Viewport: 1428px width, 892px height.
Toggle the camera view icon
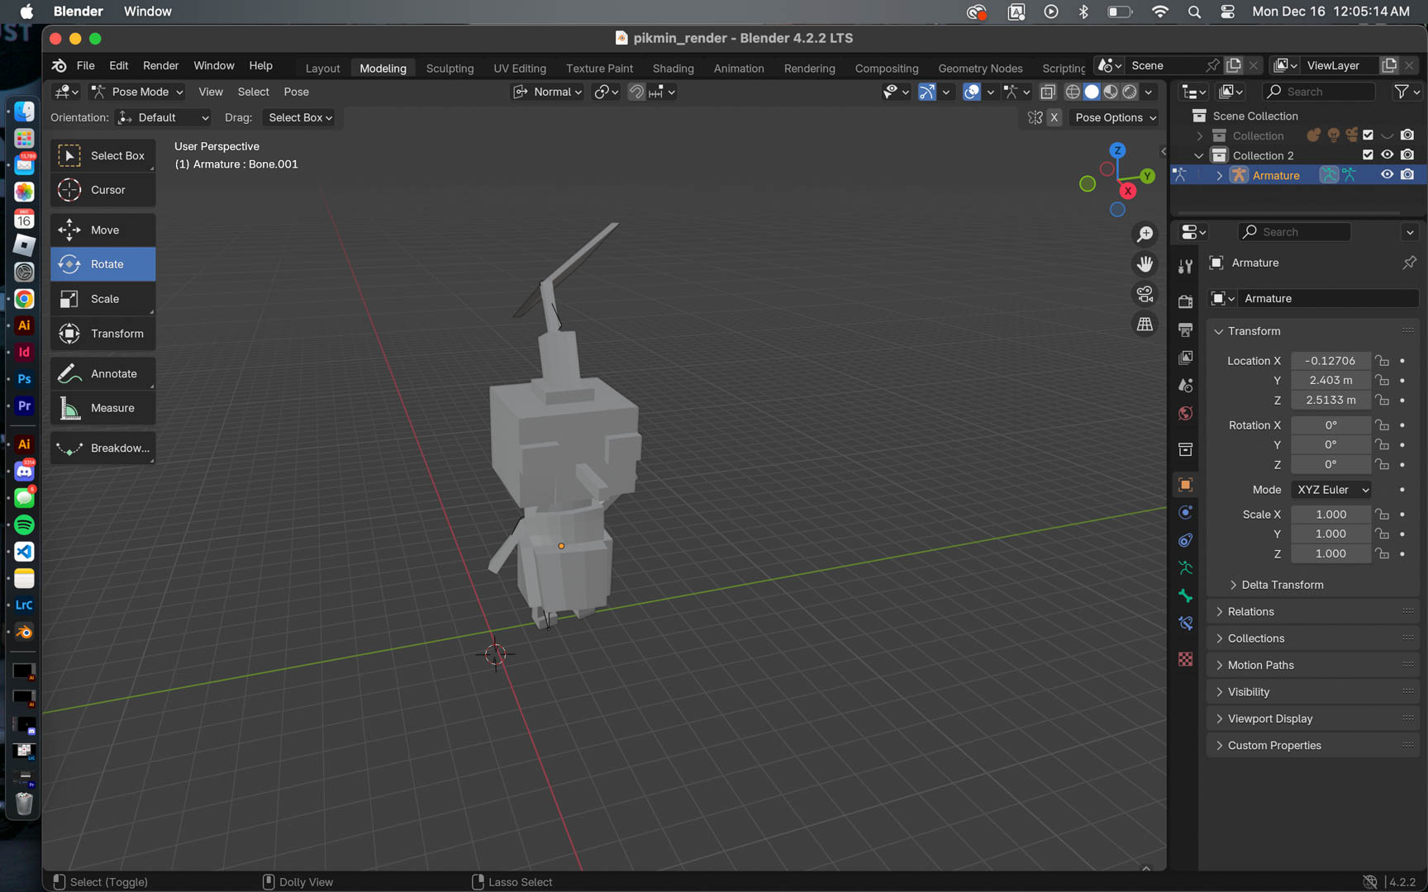[x=1145, y=294]
